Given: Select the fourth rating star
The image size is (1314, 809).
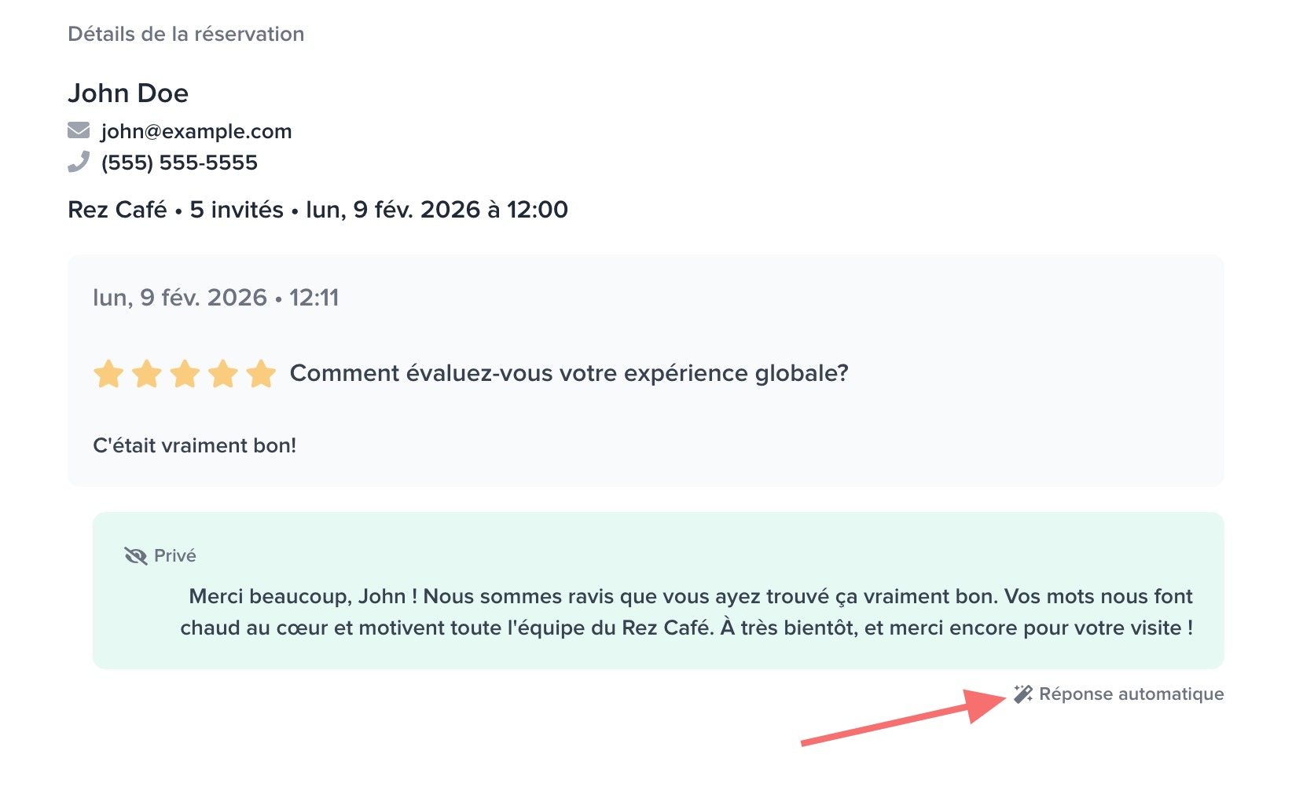Looking at the screenshot, I should pyautogui.click(x=223, y=374).
